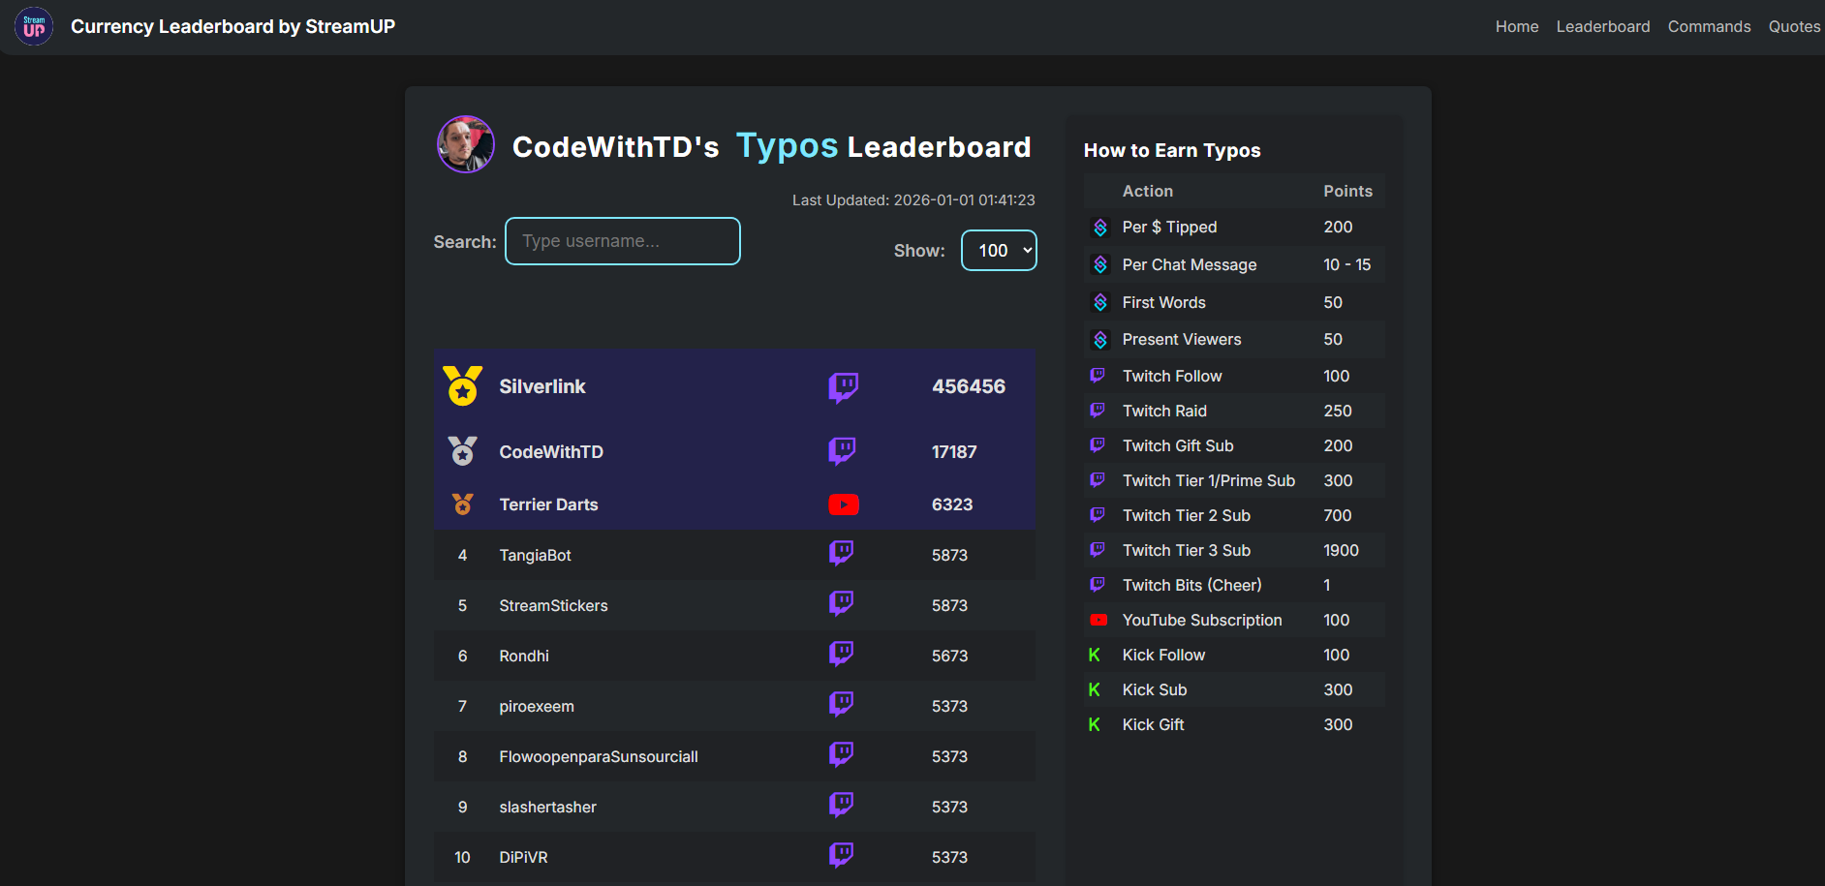Click the YouTube icon in Terrier Darts row

pos(843,504)
